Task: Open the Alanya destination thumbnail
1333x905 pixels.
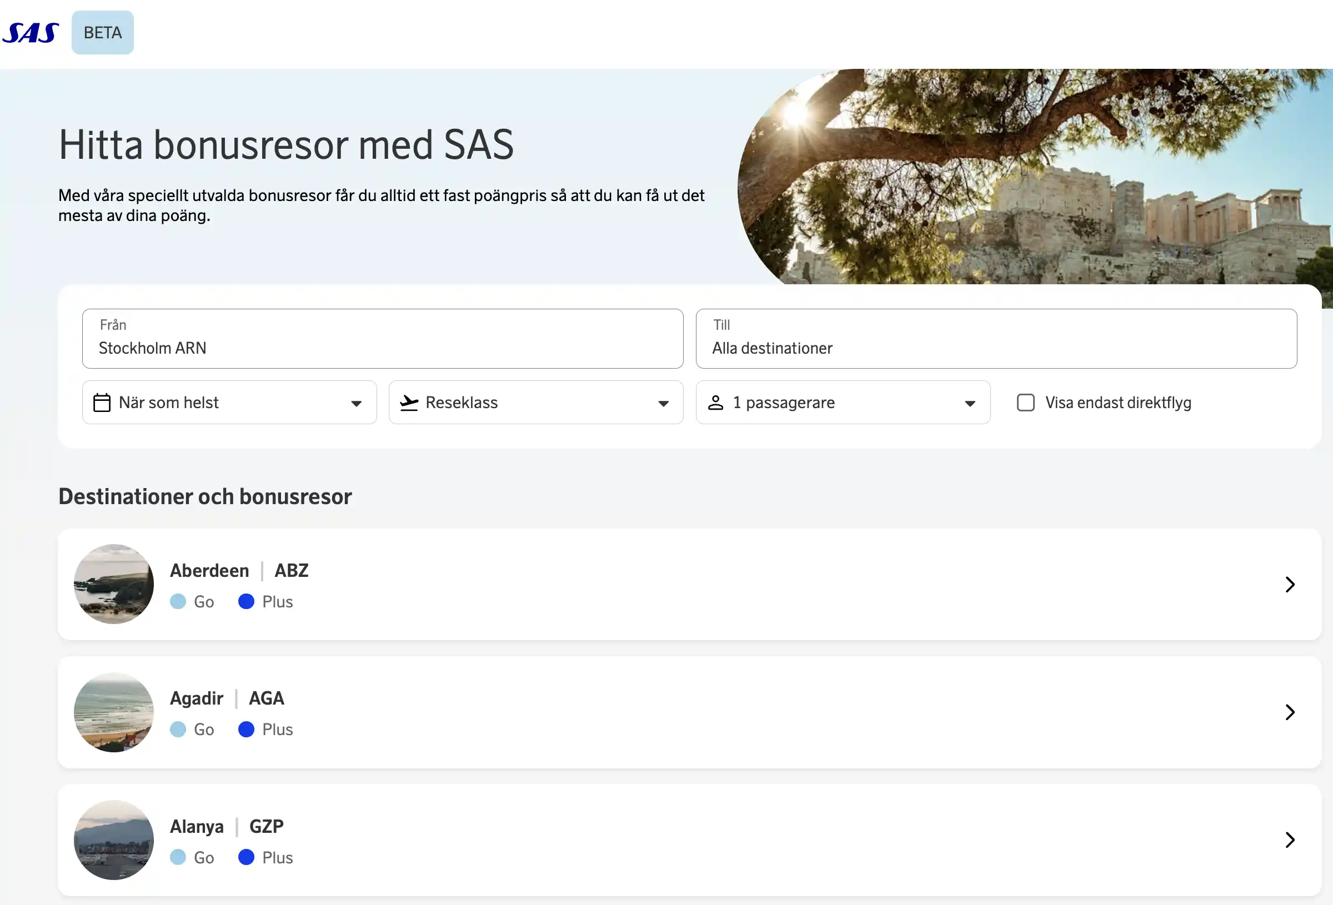Action: [113, 840]
